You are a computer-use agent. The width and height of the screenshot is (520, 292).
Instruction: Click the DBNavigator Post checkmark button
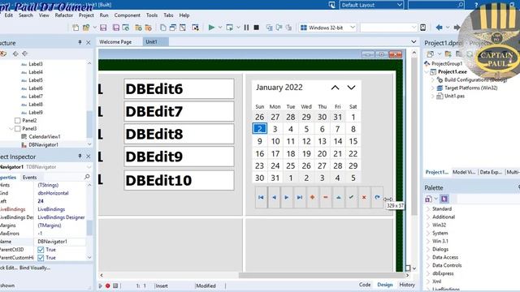[351, 197]
